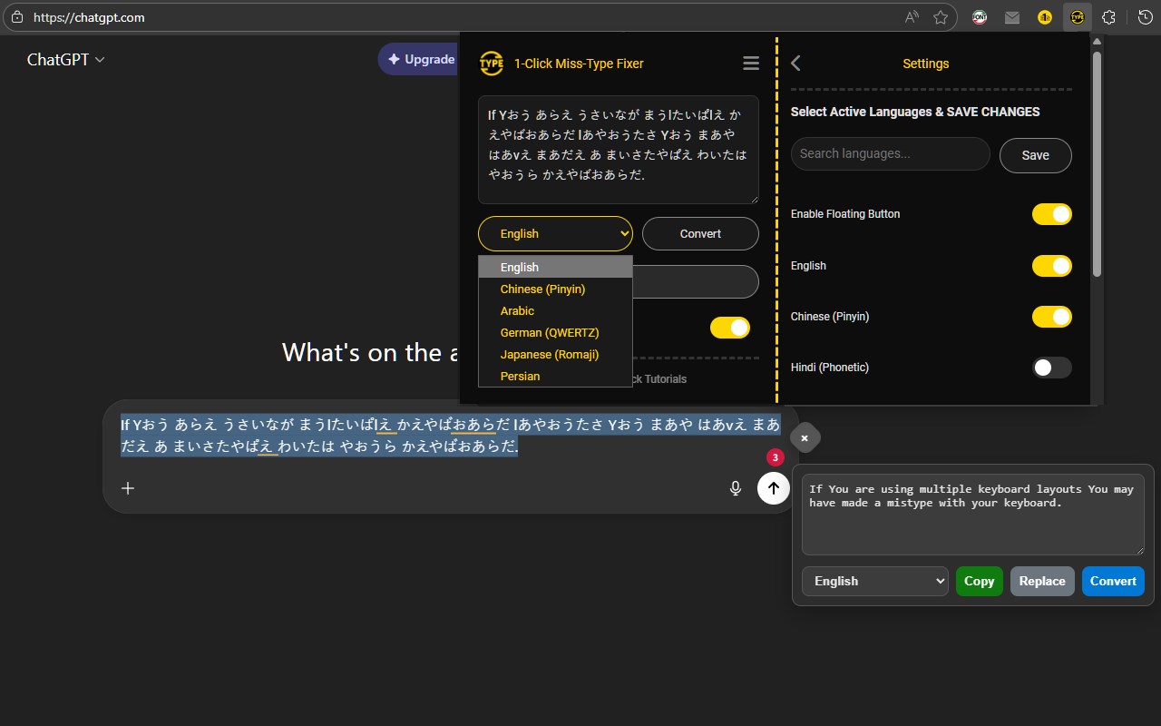Click the Hindi (Phonetic) label

(830, 368)
